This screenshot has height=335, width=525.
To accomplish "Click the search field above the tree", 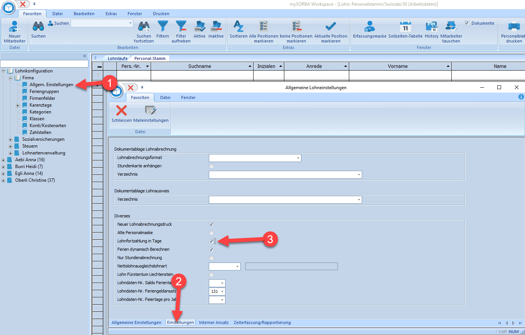I will point(44,64).
